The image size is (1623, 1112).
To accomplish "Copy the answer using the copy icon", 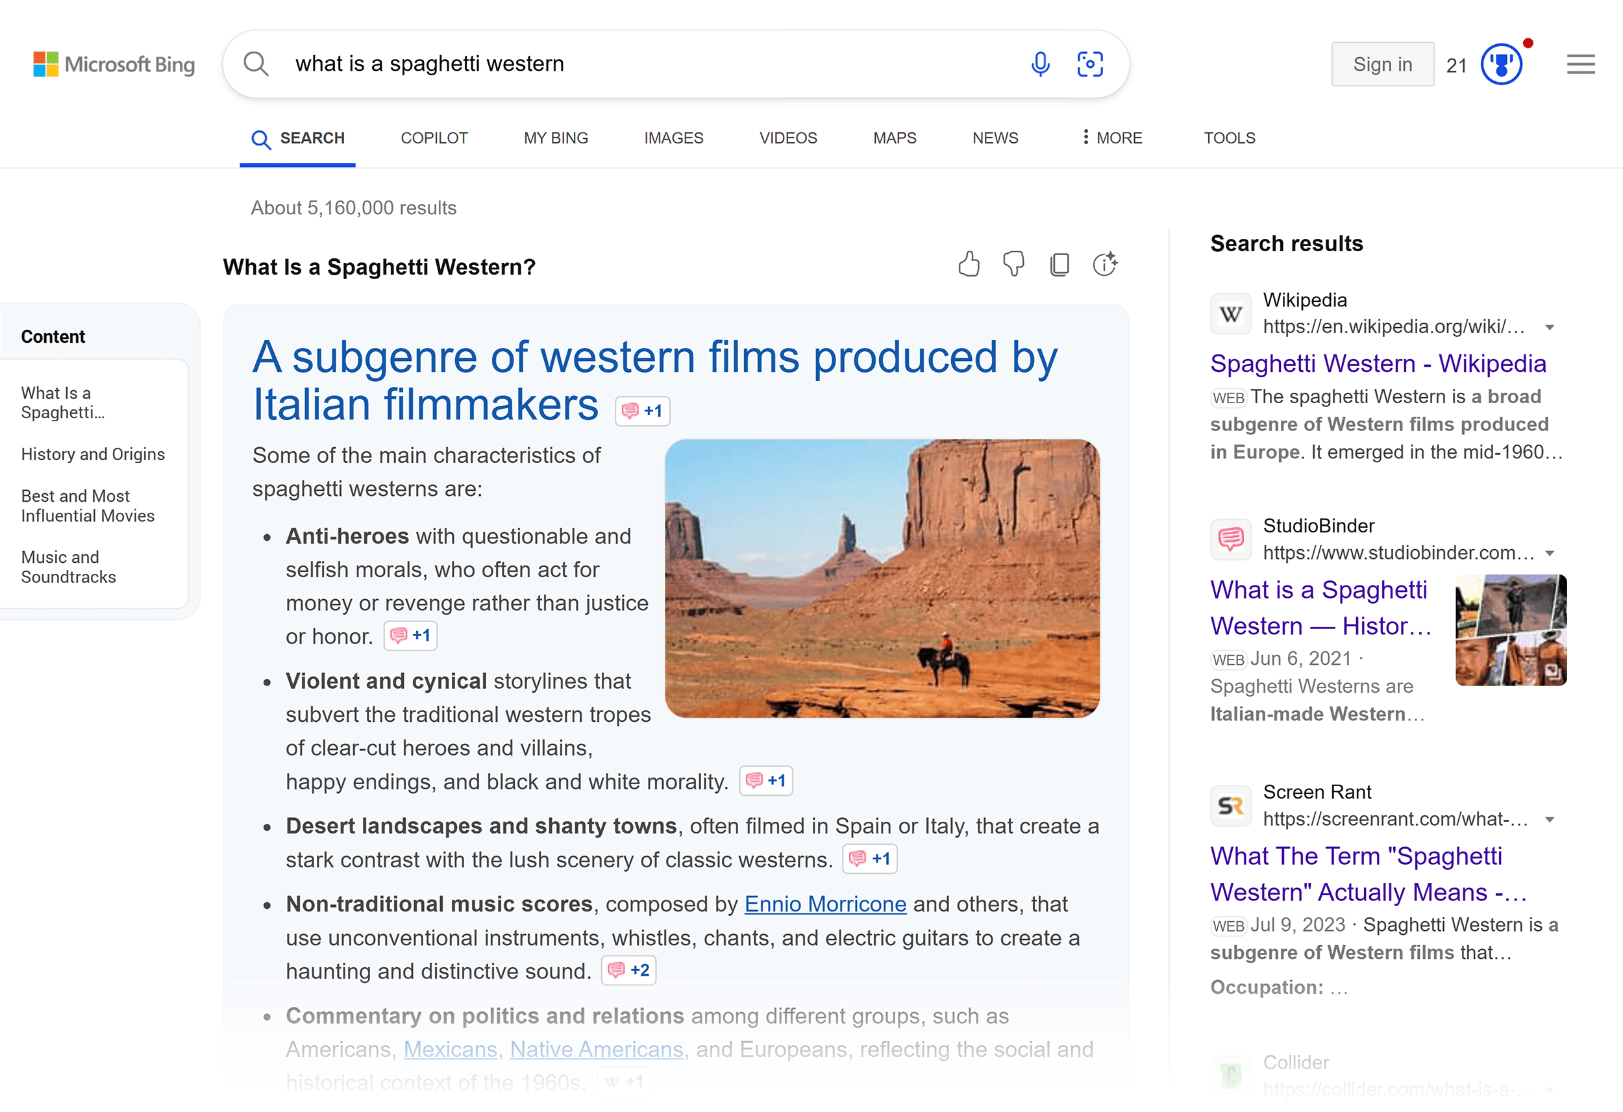I will pyautogui.click(x=1059, y=265).
